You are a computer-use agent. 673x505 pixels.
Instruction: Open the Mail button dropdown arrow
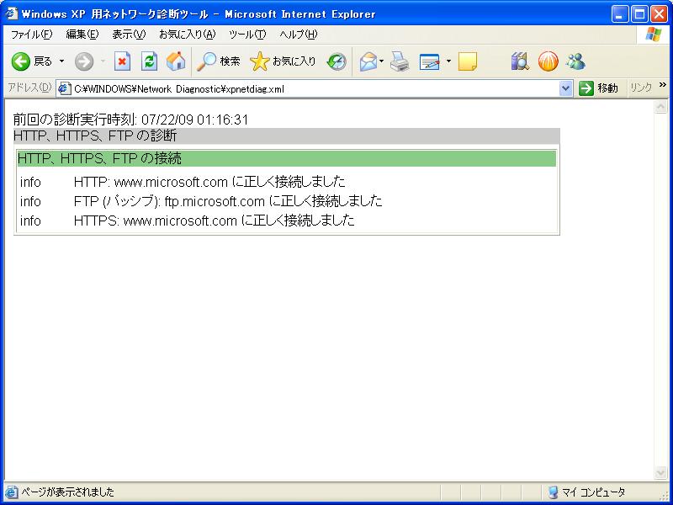click(382, 61)
